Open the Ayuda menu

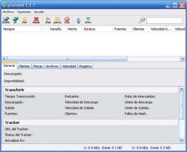[39, 12]
